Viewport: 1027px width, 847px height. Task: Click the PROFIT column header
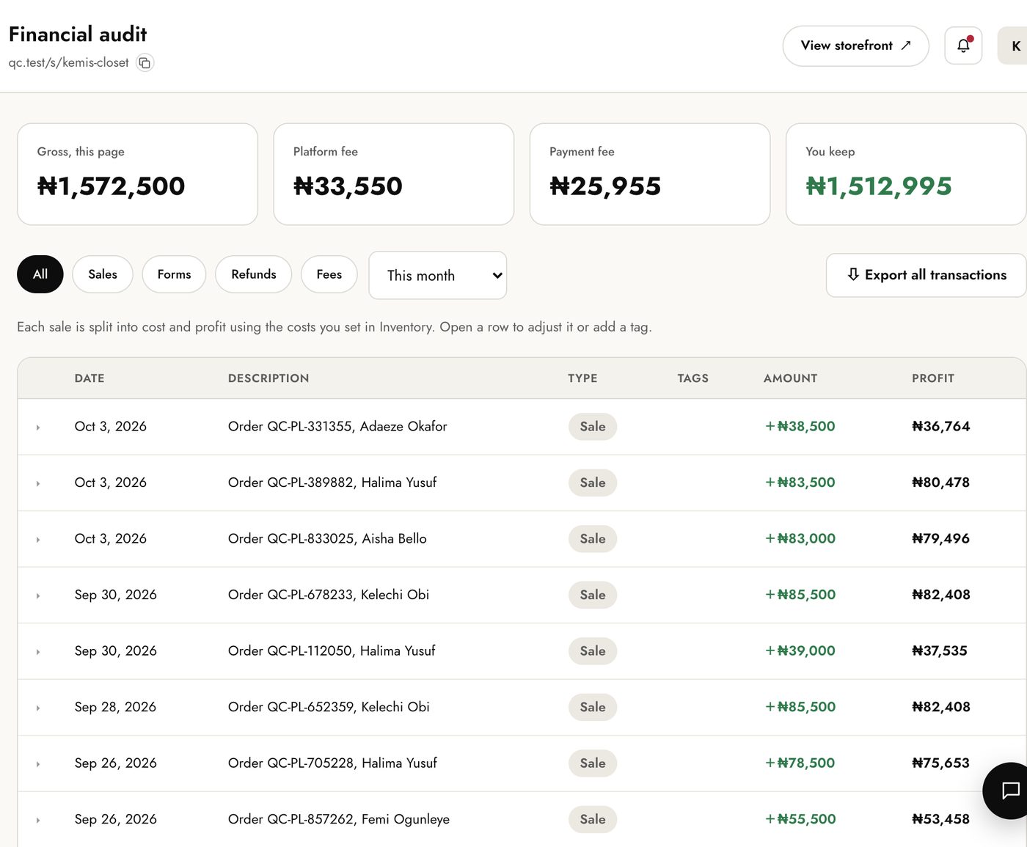pos(933,378)
